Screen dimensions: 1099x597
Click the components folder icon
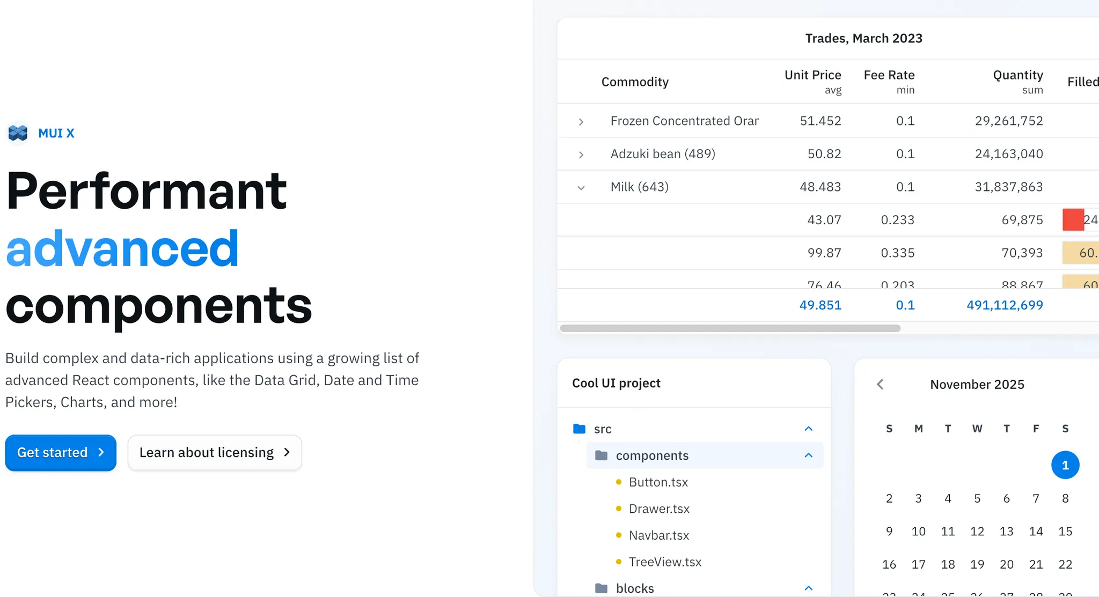tap(601, 455)
